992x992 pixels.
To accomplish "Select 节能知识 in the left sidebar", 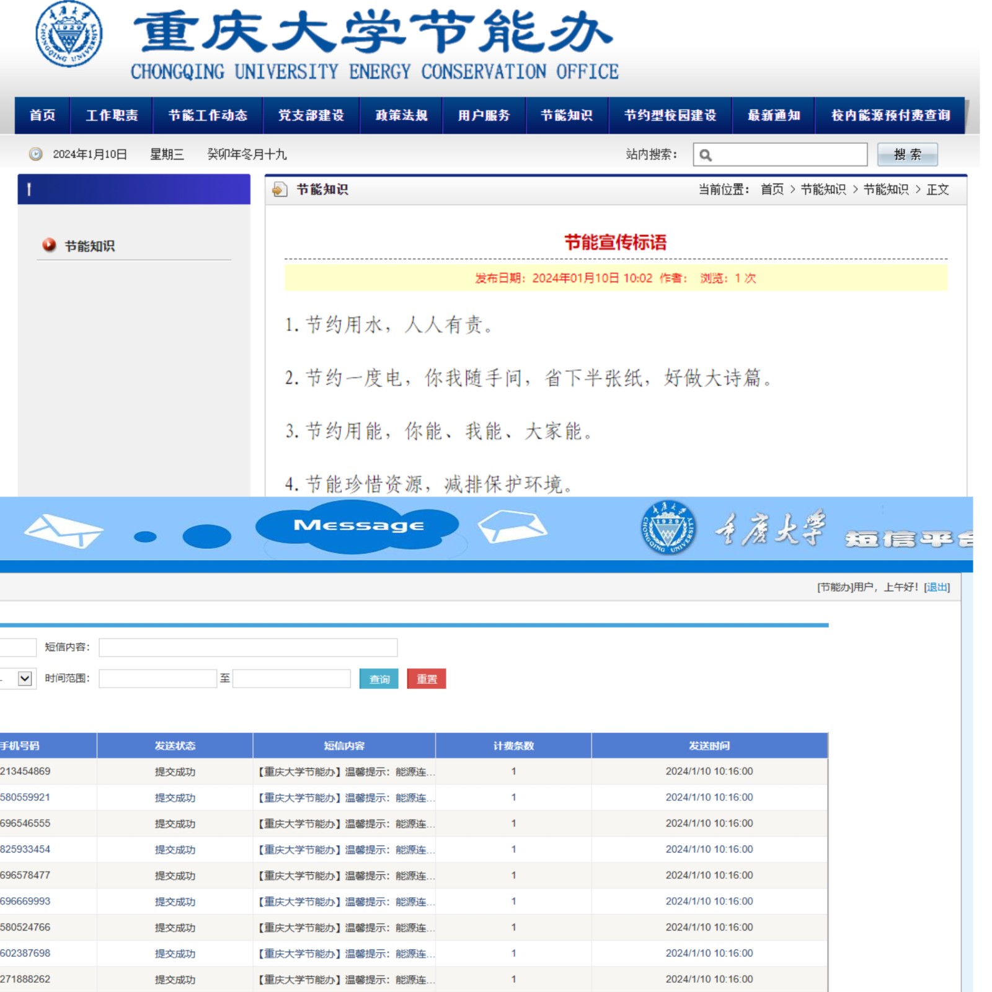I will tap(90, 246).
